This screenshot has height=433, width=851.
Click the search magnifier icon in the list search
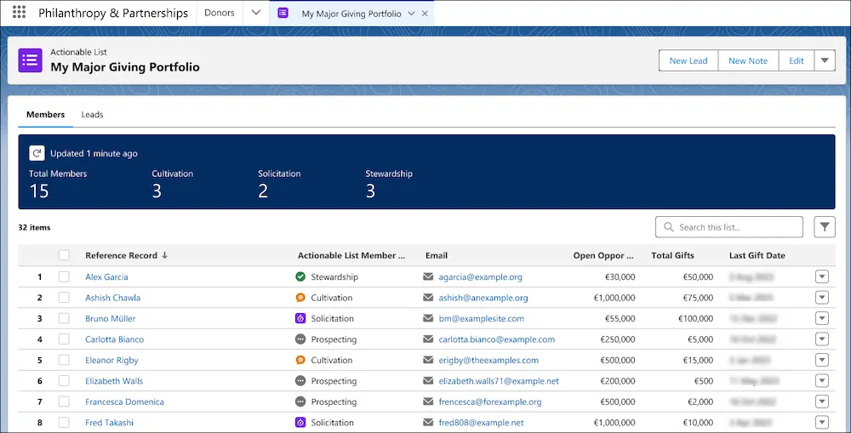(669, 227)
